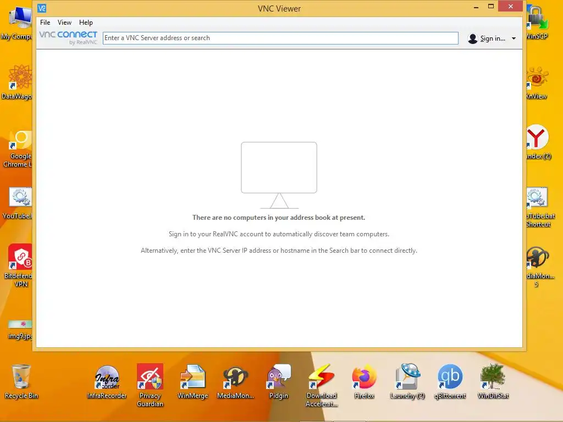Select the Google Chrome desktop icon
The width and height of the screenshot is (563, 422).
(19, 148)
